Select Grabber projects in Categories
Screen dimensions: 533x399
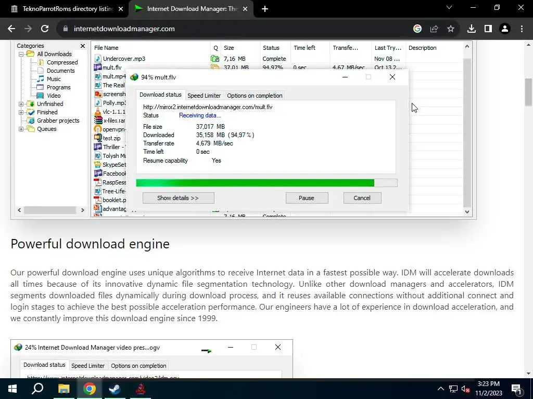click(x=58, y=121)
